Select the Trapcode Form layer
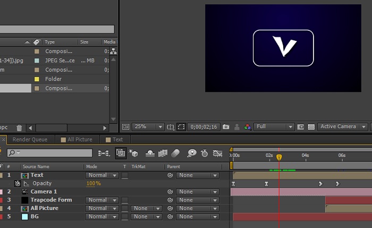372x228 pixels. (x=51, y=200)
